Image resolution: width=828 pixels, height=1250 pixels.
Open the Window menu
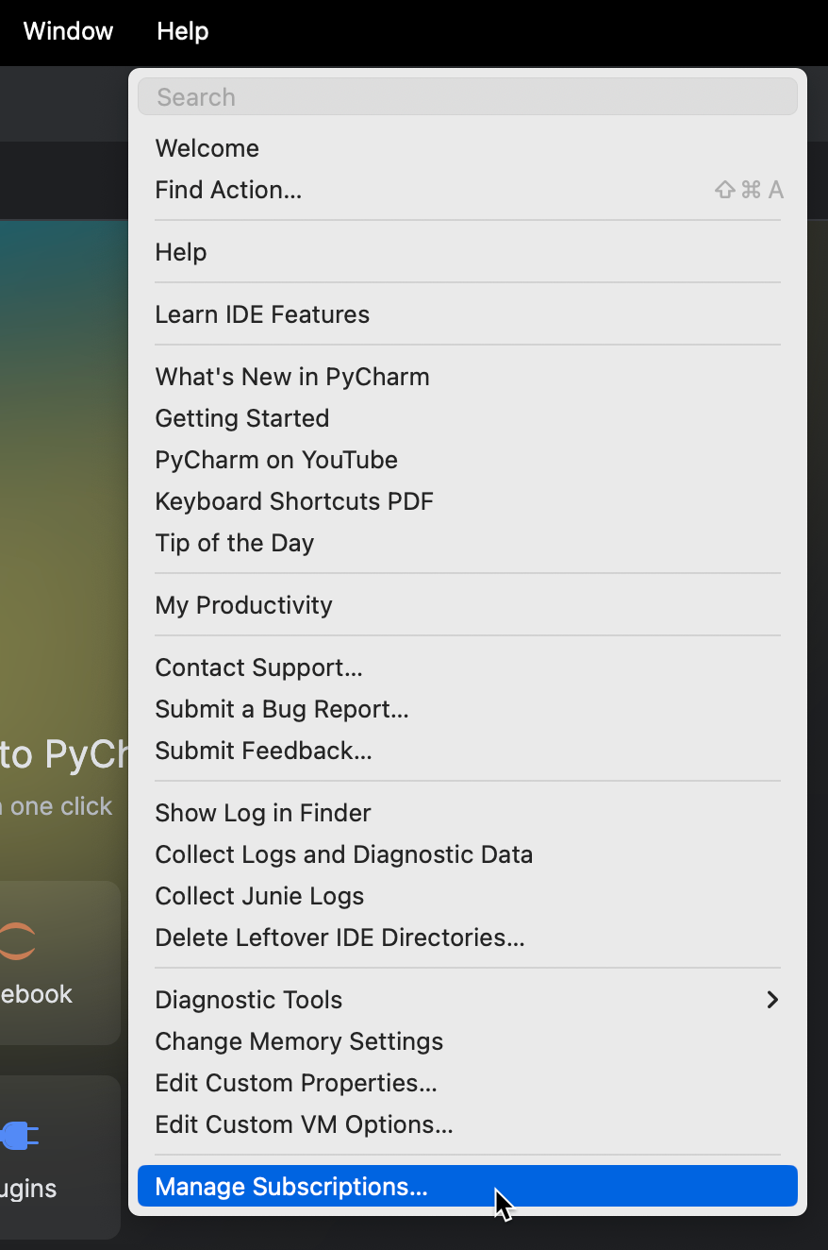tap(67, 31)
